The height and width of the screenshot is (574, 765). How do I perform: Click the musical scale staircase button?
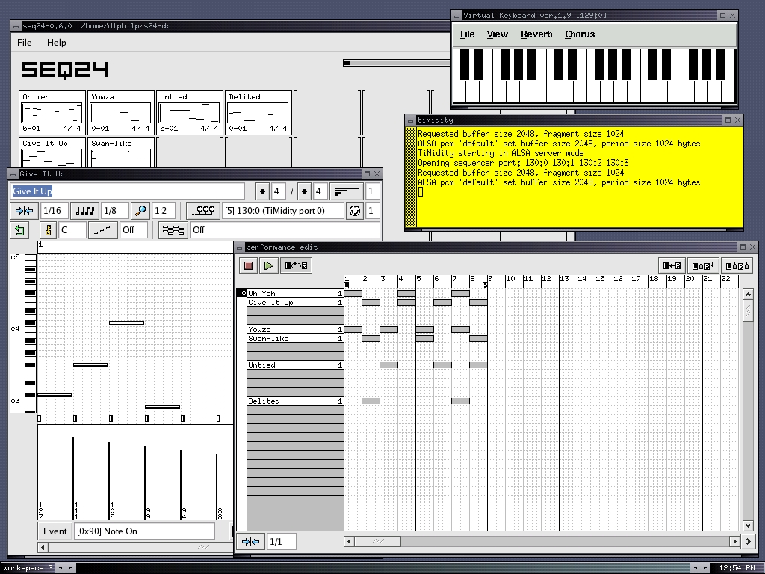[102, 230]
